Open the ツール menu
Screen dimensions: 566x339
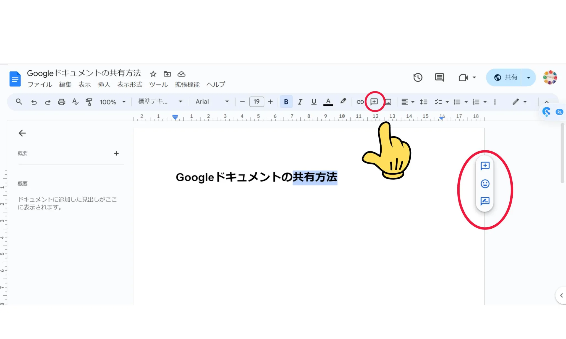158,84
